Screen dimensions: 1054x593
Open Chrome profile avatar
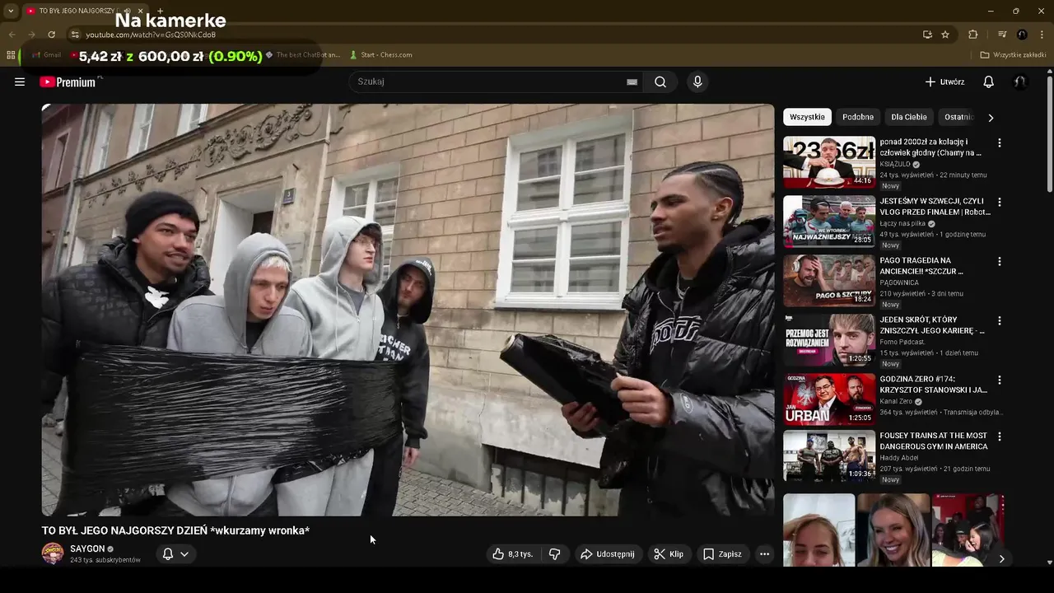(1022, 35)
